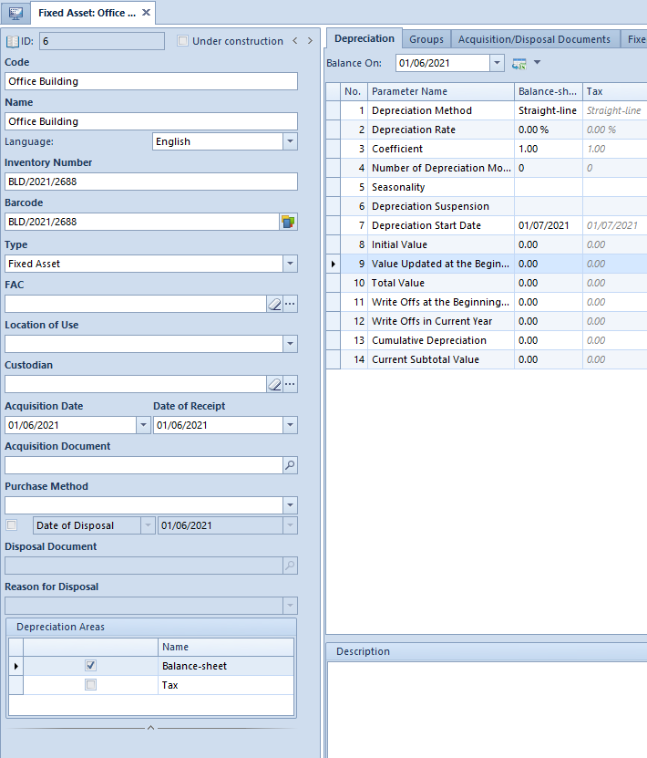Click the recalculate balance icon
The height and width of the screenshot is (758, 647).
(519, 63)
